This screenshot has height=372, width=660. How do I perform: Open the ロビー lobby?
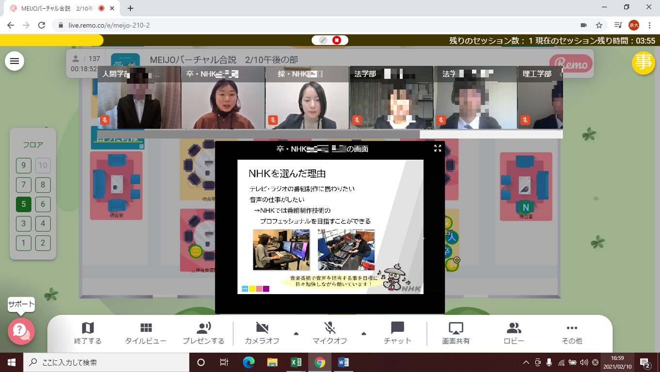514,333
